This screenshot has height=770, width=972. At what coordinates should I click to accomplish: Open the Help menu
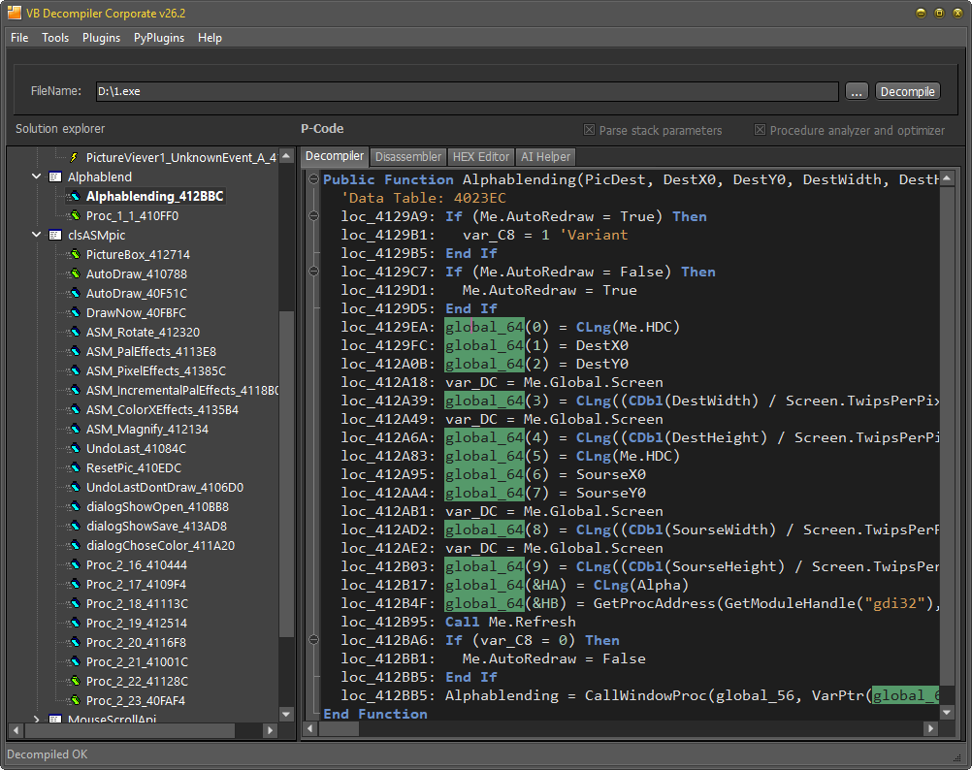point(210,38)
